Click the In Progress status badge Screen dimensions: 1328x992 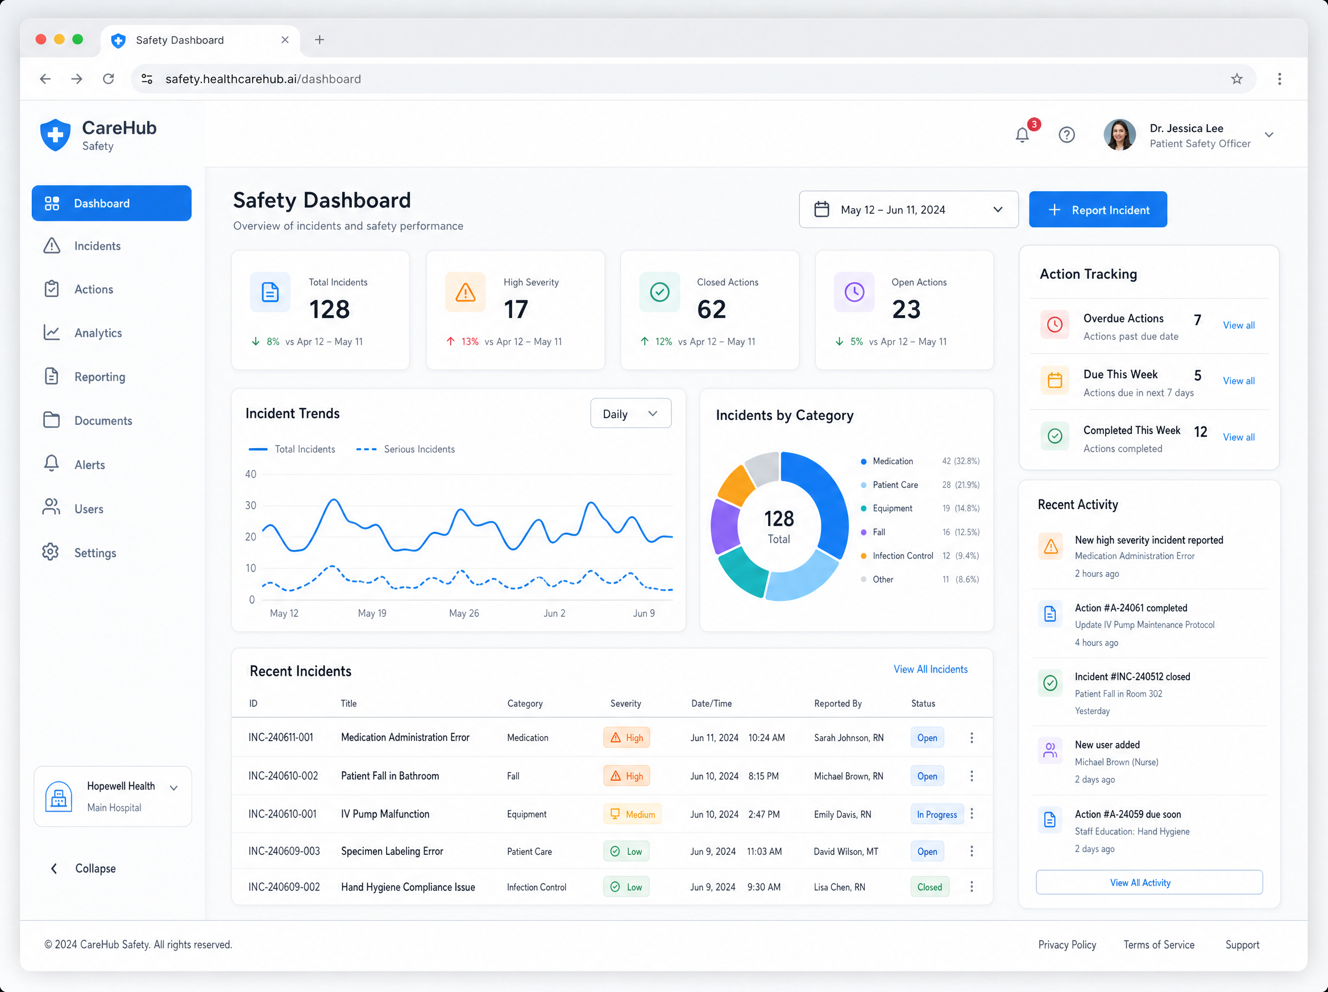(x=937, y=815)
